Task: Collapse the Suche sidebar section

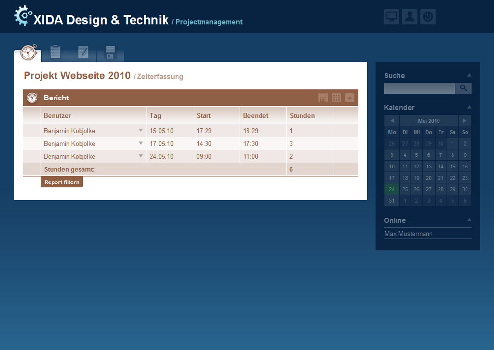Action: coord(469,75)
